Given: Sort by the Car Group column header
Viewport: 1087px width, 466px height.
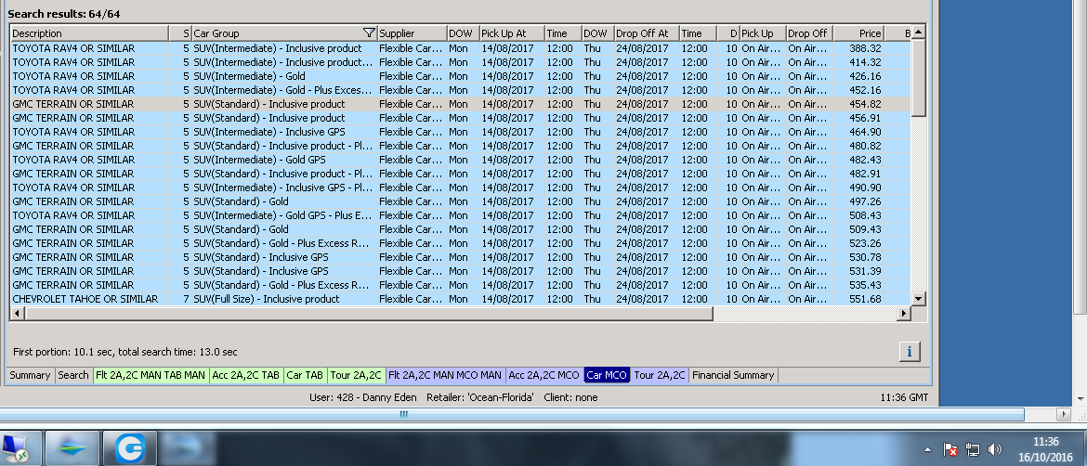Looking at the screenshot, I should 284,33.
